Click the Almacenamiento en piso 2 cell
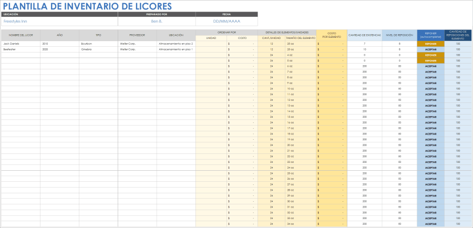The width and height of the screenshot is (473, 228). [176, 44]
